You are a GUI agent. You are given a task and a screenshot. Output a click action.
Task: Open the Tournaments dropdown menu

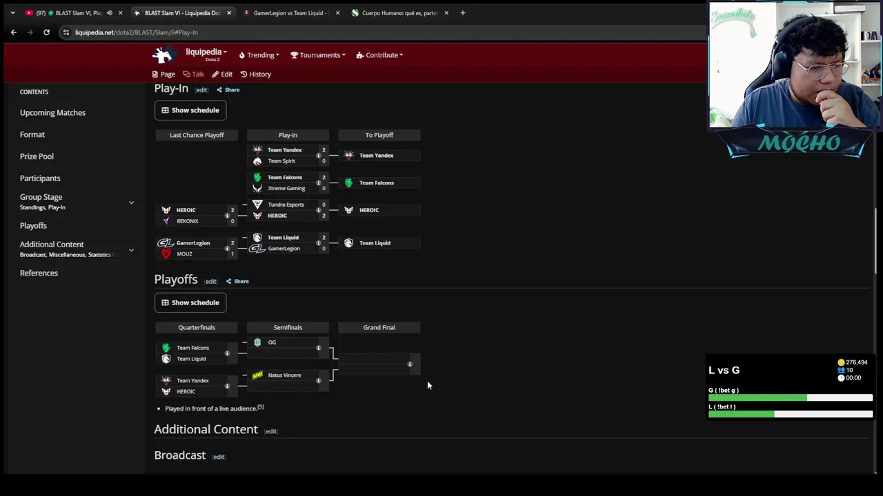pos(318,55)
